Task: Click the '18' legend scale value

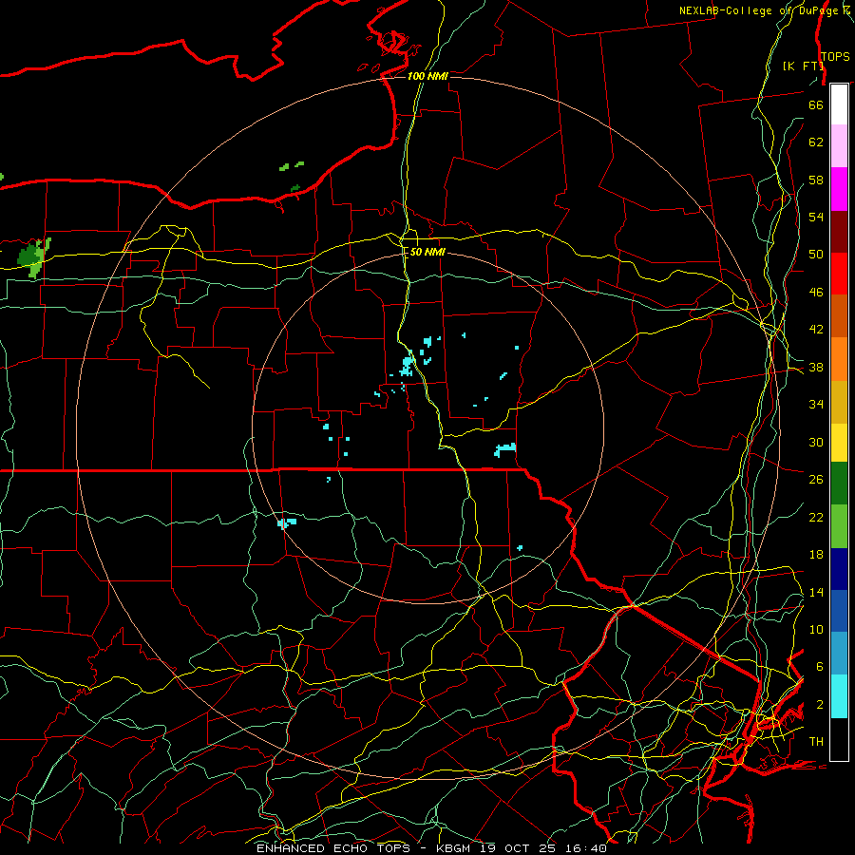Action: coord(816,555)
